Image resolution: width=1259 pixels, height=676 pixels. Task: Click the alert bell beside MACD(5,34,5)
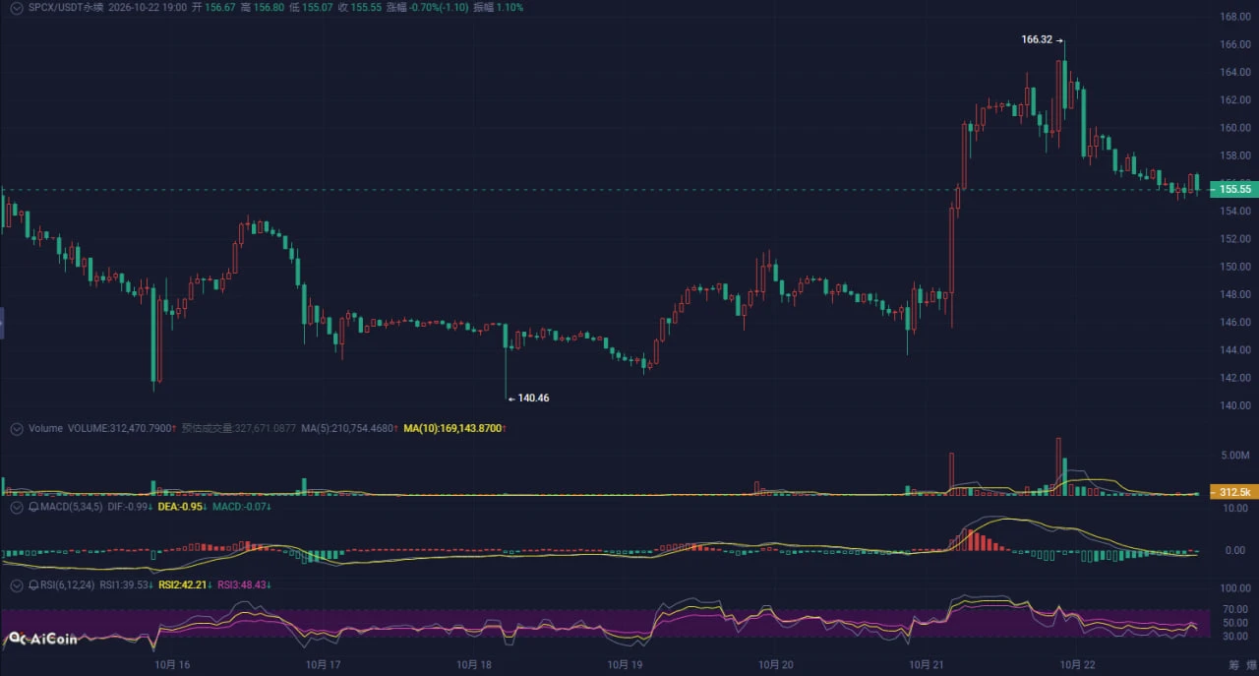tap(33, 507)
